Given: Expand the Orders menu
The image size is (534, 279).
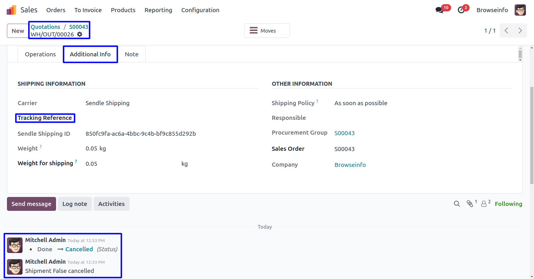Looking at the screenshot, I should pyautogui.click(x=56, y=10).
